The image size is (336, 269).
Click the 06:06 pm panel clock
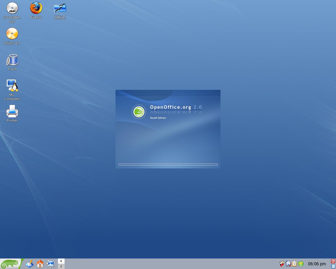(317, 264)
